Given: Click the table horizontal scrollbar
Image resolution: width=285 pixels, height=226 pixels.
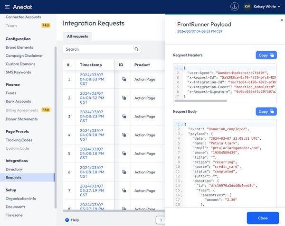Looking at the screenshot, I should click(114, 210).
